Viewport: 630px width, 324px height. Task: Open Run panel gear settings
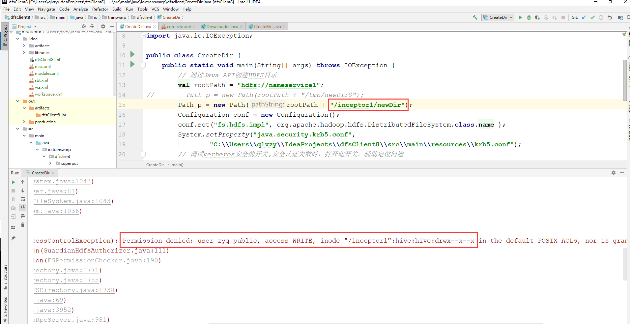[614, 173]
